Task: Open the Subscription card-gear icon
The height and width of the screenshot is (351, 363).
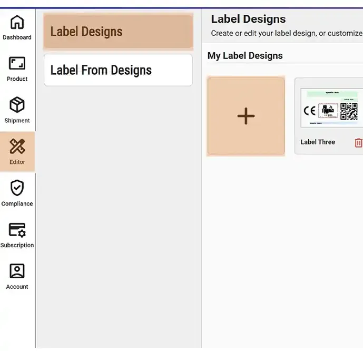Action: click(17, 230)
